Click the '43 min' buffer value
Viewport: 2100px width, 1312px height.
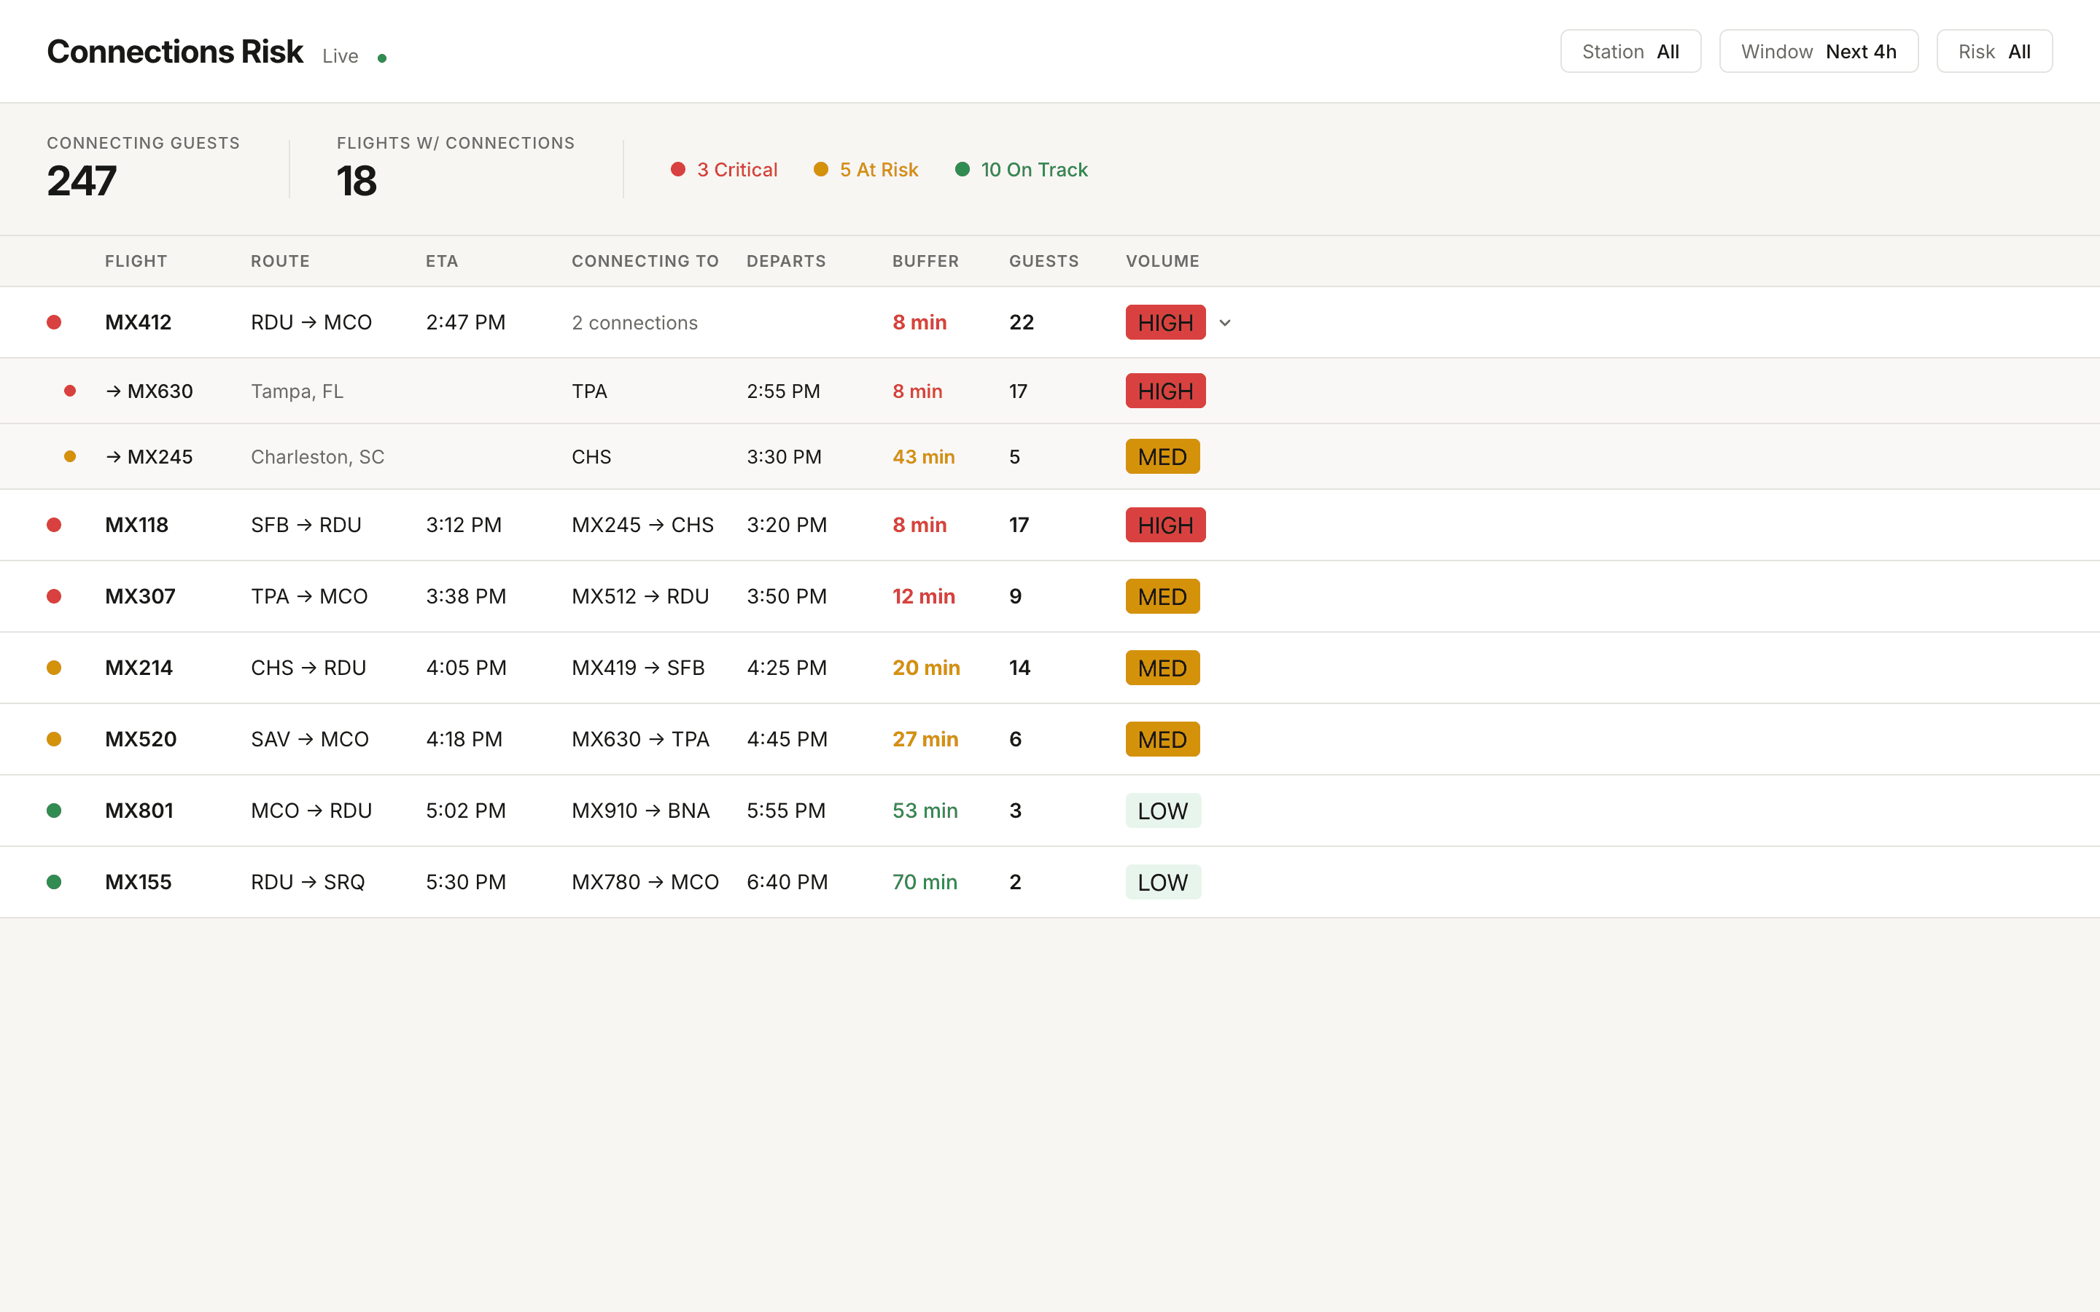click(923, 456)
